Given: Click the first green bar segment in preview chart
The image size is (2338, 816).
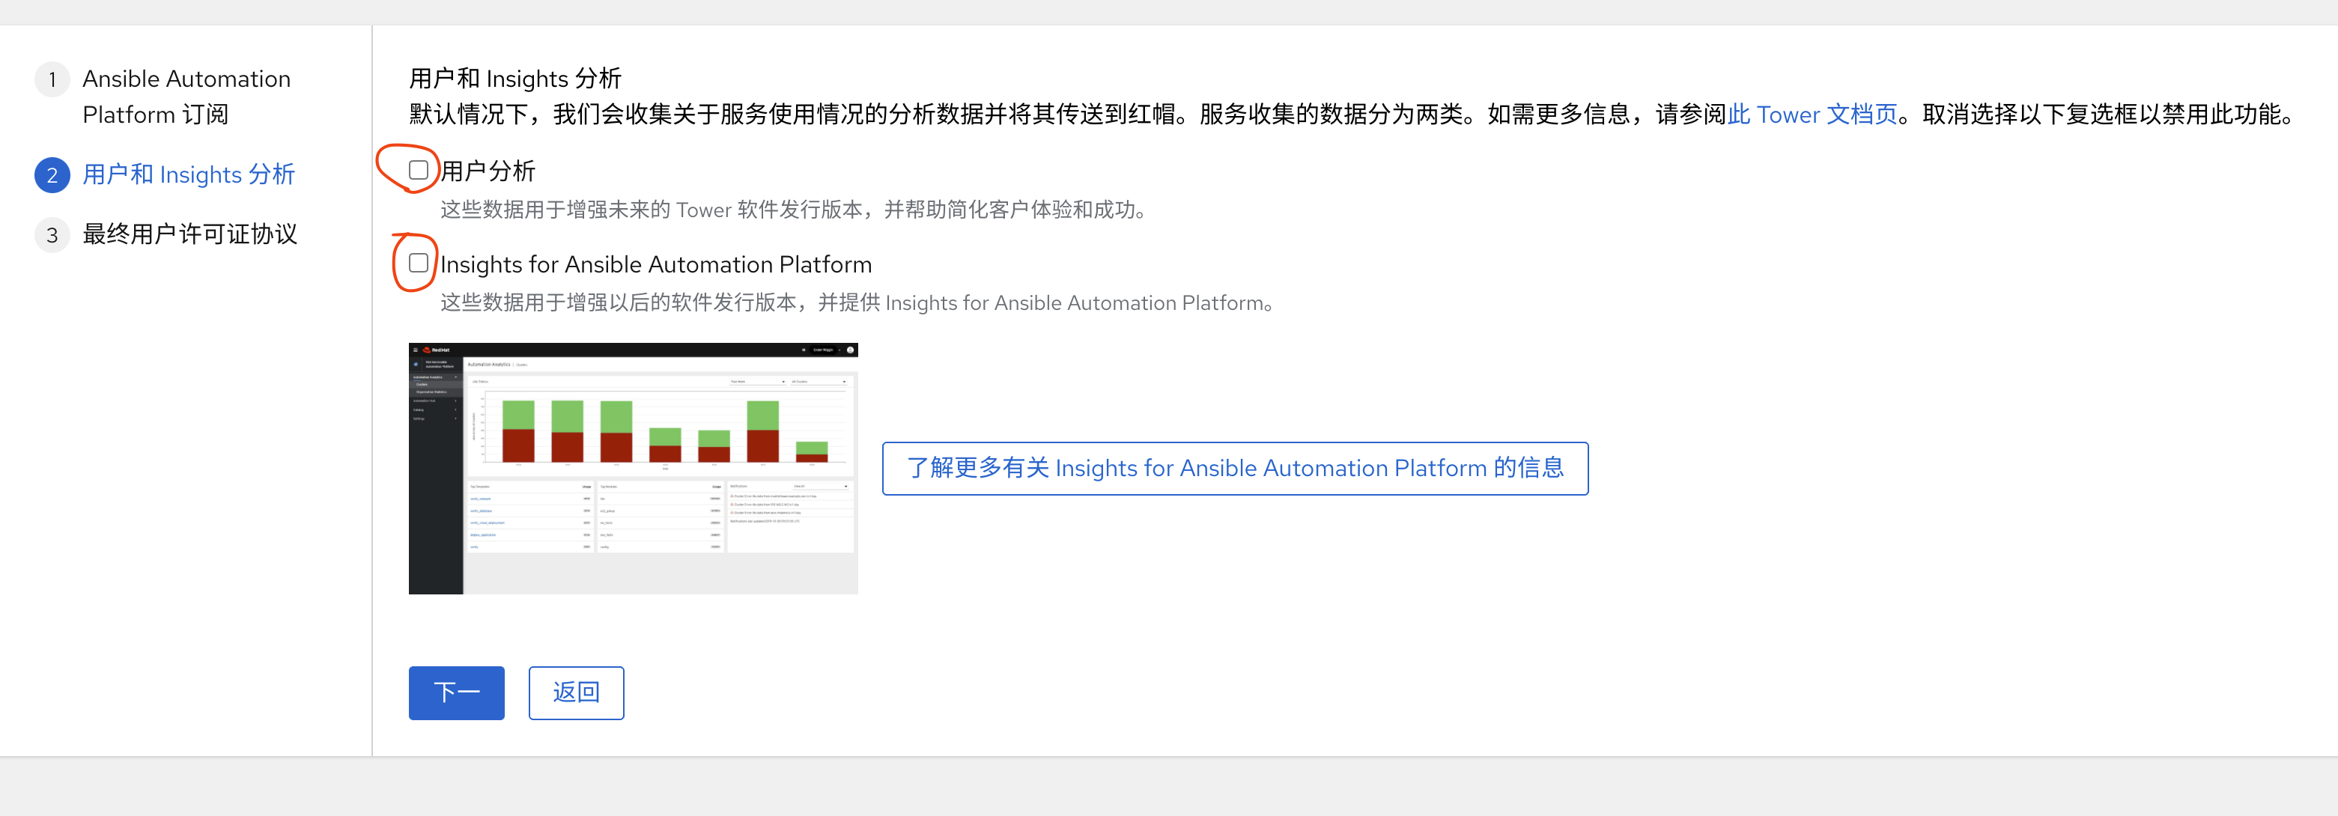Looking at the screenshot, I should [x=518, y=415].
